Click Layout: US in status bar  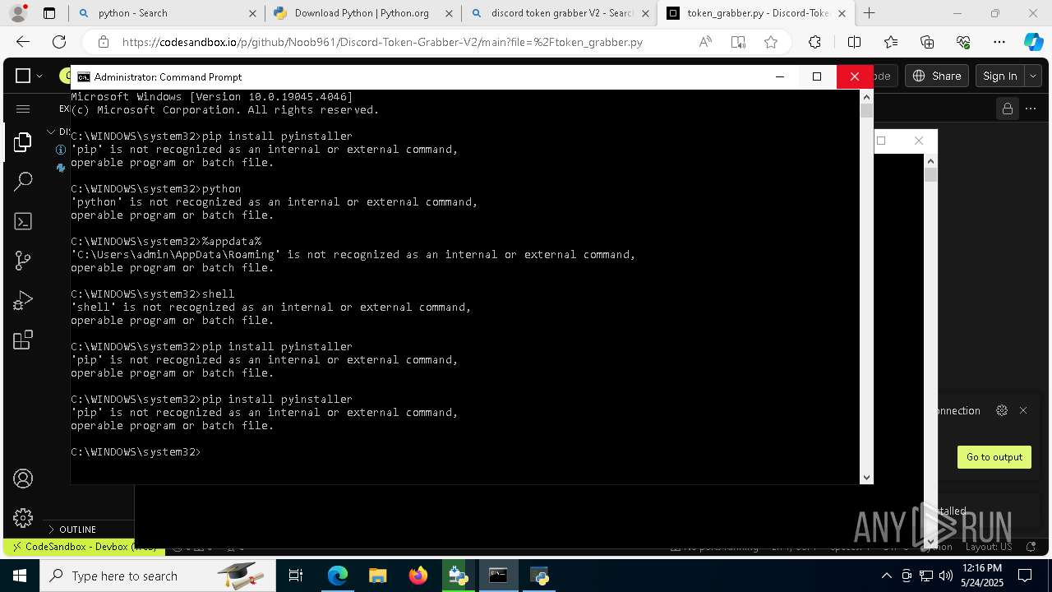(x=988, y=547)
